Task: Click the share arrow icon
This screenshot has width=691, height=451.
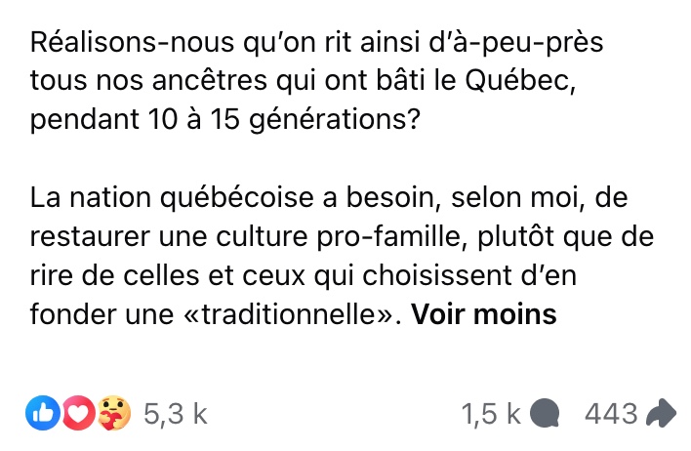Action: point(662,414)
